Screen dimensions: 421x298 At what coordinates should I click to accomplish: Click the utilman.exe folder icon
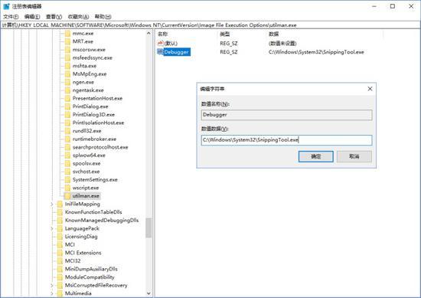(x=67, y=196)
